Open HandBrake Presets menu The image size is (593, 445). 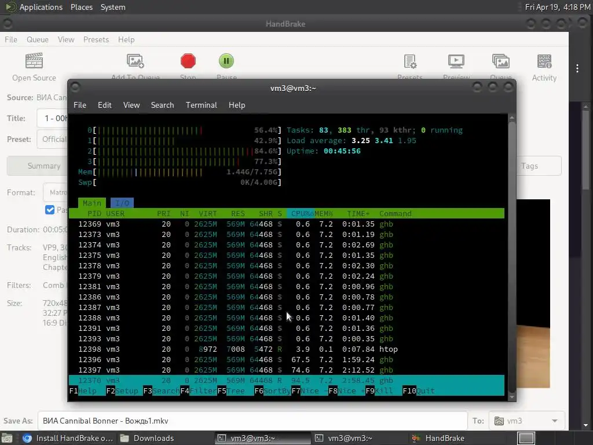[96, 39]
